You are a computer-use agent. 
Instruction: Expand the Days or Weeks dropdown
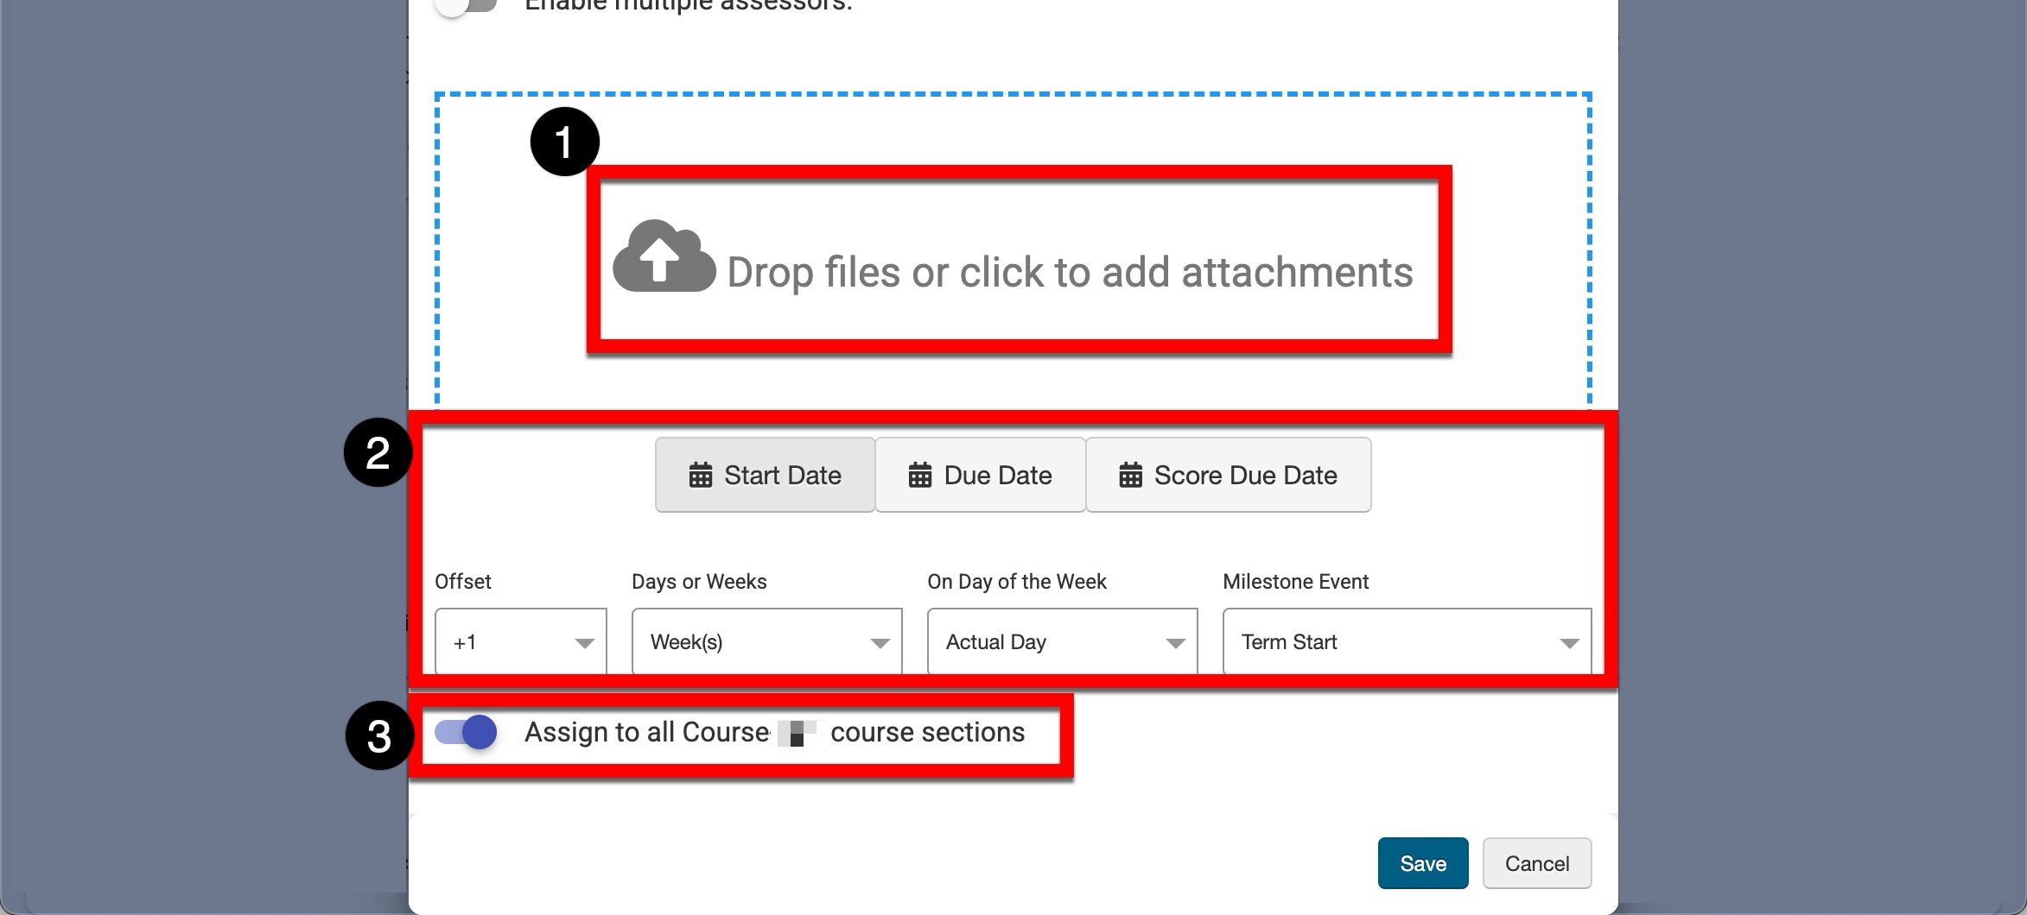[x=766, y=642]
